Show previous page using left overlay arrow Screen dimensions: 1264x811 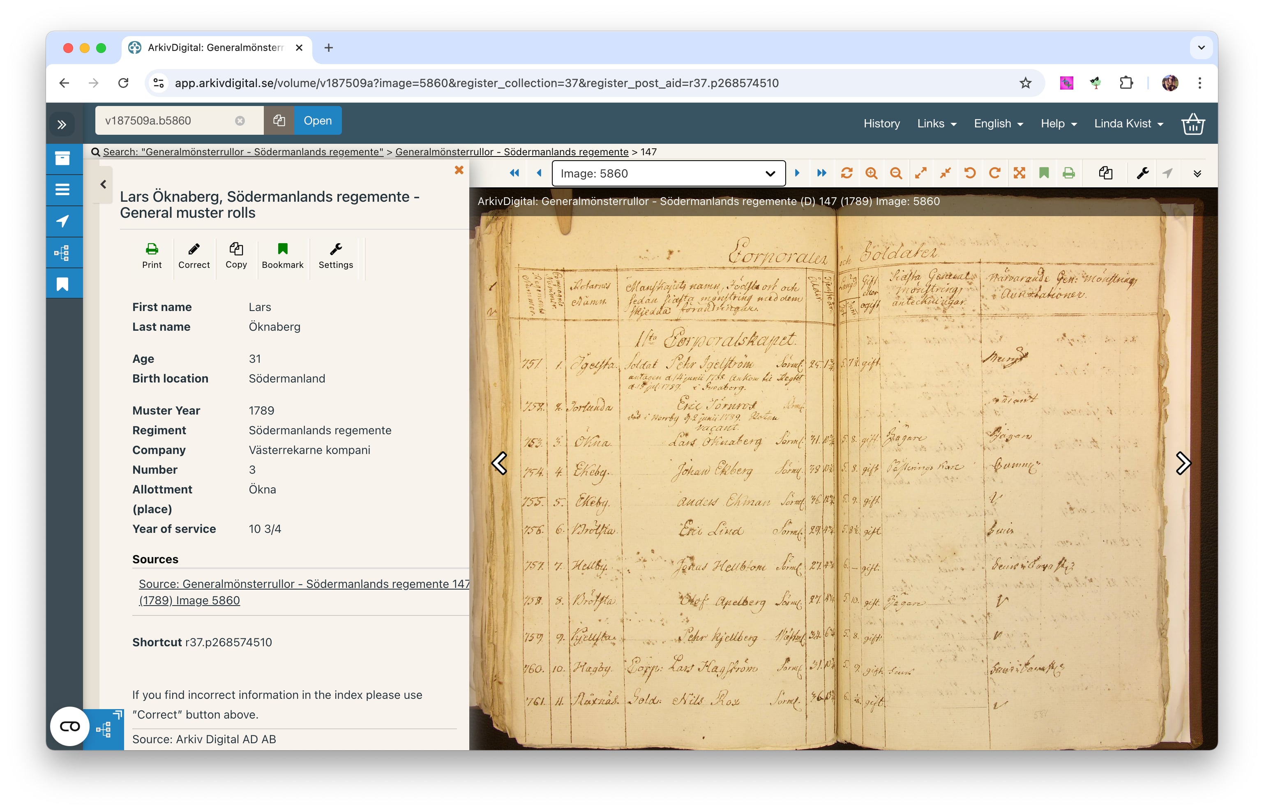click(499, 463)
